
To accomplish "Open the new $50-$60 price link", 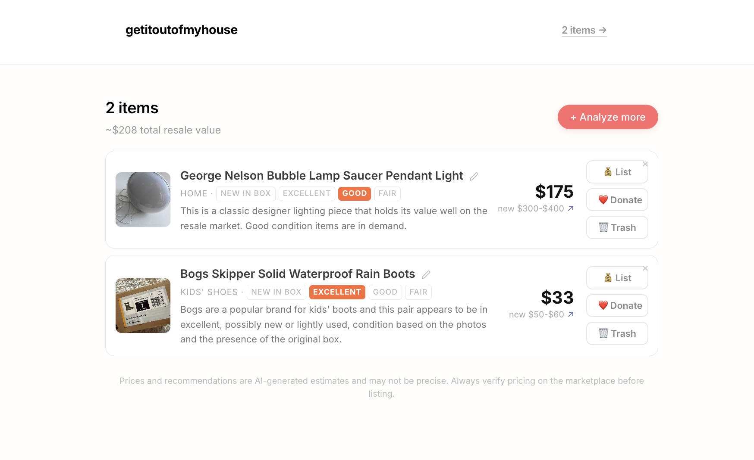I will (540, 314).
